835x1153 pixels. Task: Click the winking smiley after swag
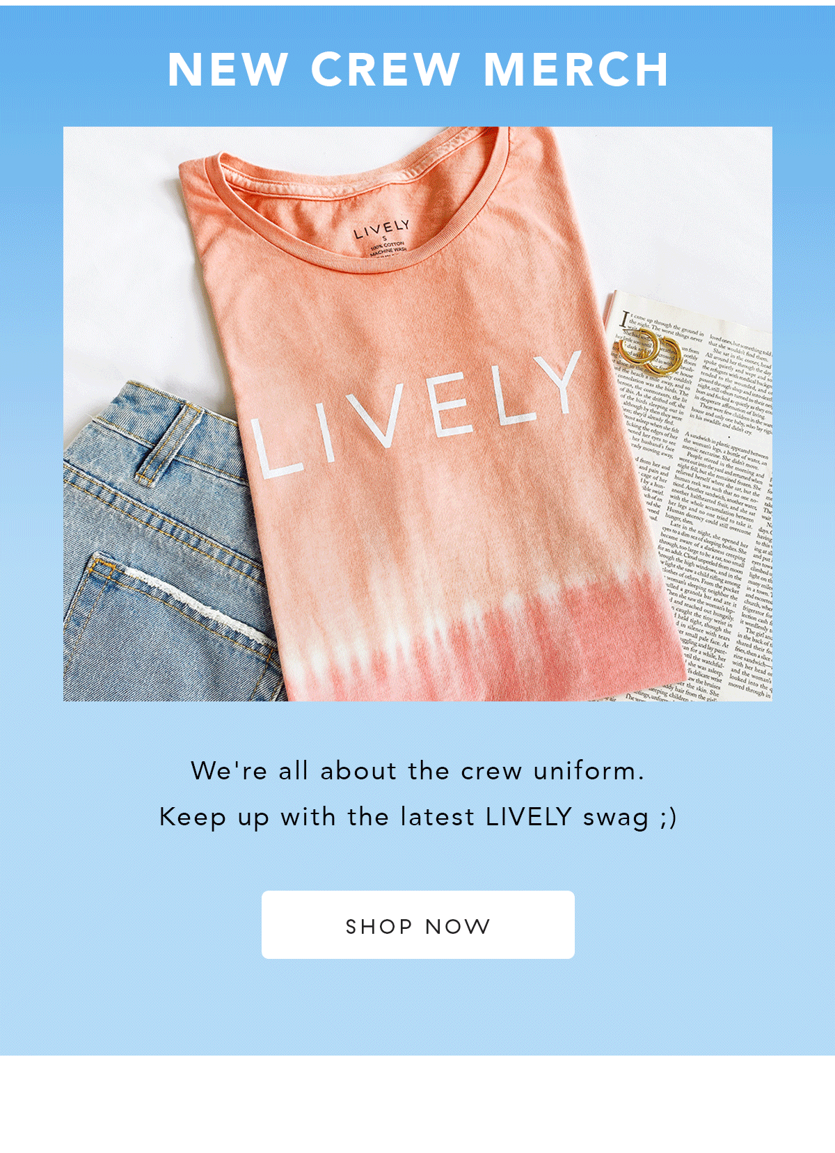(668, 818)
